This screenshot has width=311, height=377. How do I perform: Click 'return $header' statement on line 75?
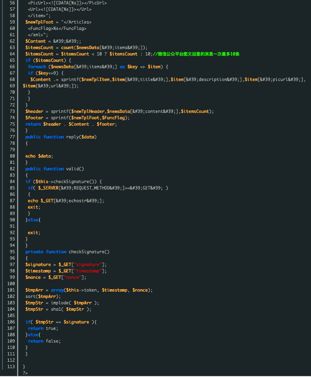coord(43,124)
